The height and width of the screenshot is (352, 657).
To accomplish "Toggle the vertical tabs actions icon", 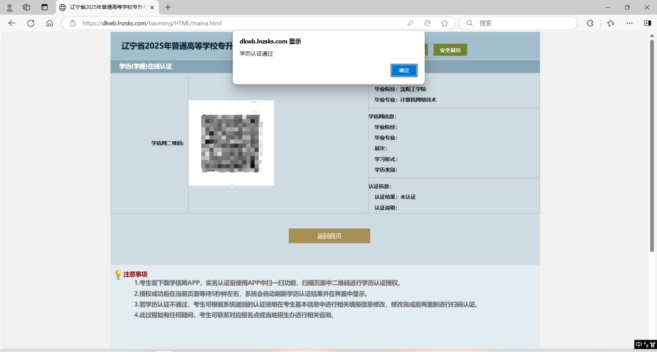I will [44, 7].
